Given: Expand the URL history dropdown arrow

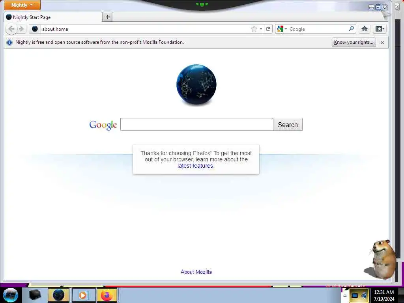Looking at the screenshot, I should 261,29.
